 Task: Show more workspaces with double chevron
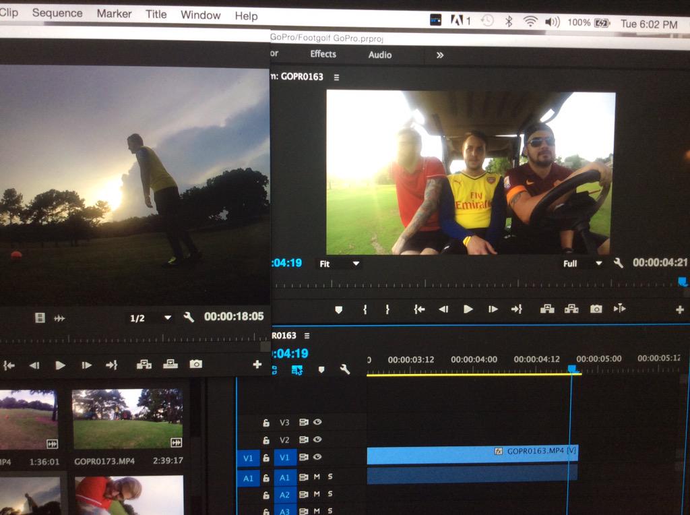439,55
